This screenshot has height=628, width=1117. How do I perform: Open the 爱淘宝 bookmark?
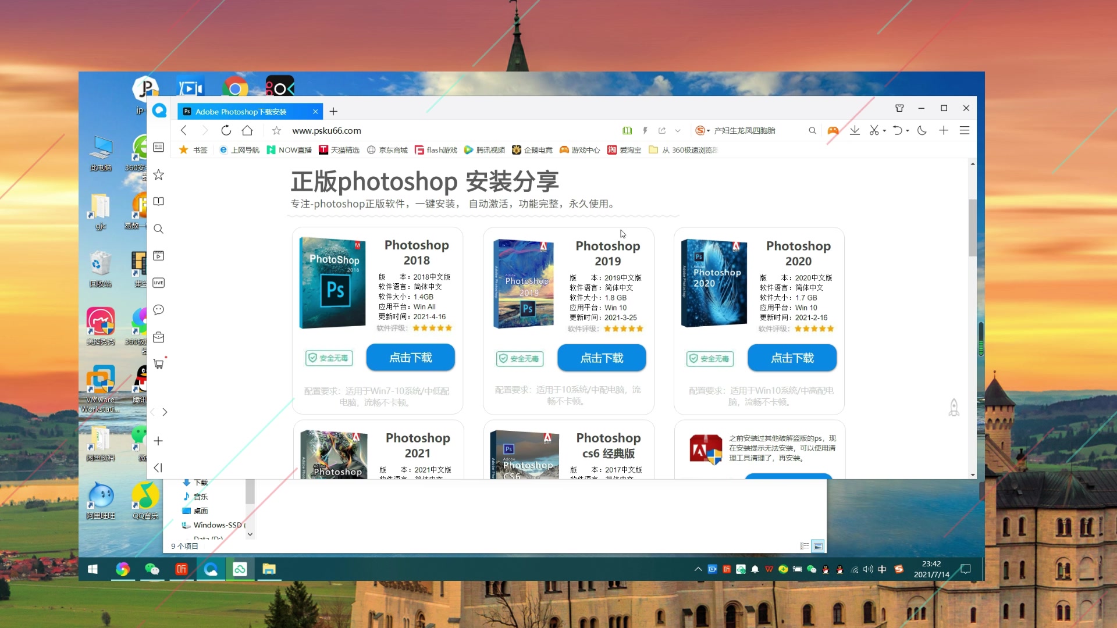tap(624, 150)
